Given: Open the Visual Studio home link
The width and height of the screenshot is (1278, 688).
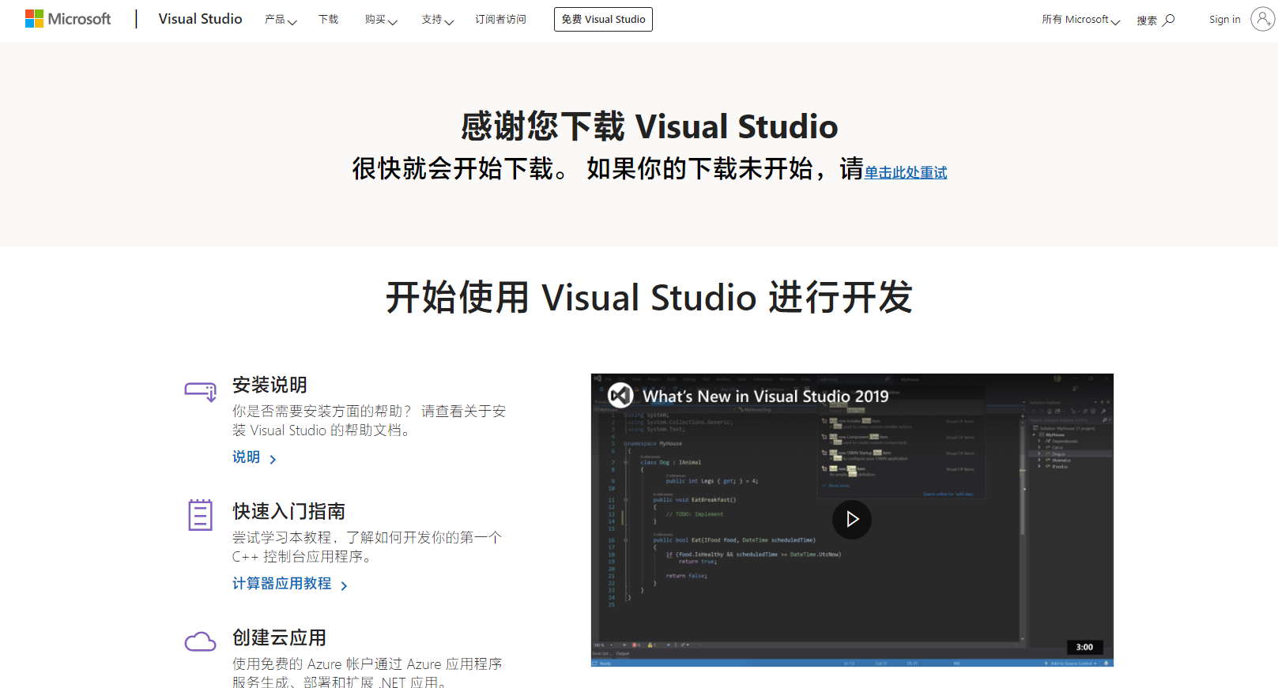Looking at the screenshot, I should click(x=200, y=19).
